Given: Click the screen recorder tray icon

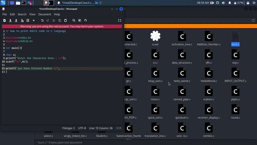Looking at the screenshot, I should [x=212, y=3].
